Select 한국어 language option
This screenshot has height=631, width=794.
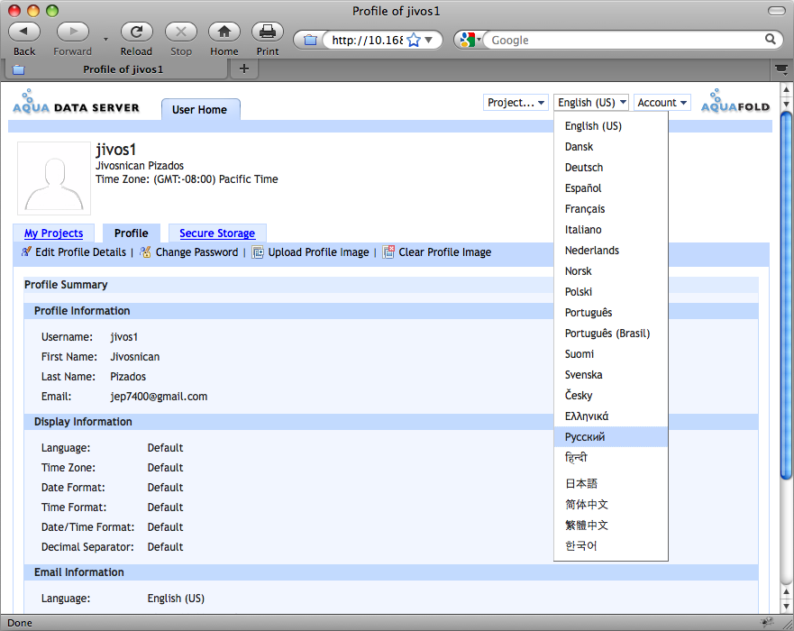point(611,546)
